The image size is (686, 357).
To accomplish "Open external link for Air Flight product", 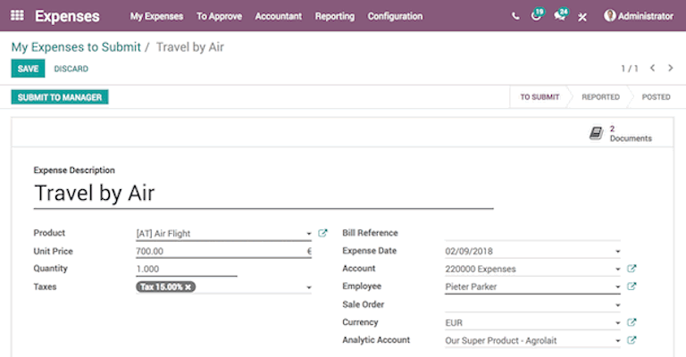I will pyautogui.click(x=322, y=233).
